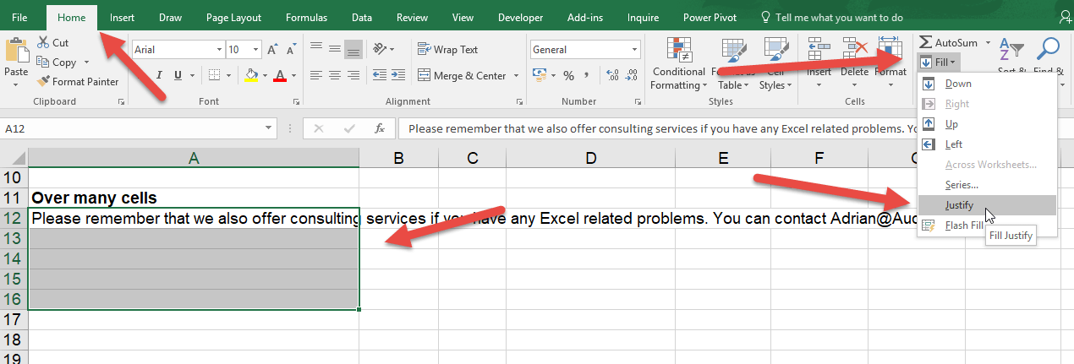Click the Copy icon in Clipboard
The width and height of the screenshot is (1074, 364).
point(43,62)
